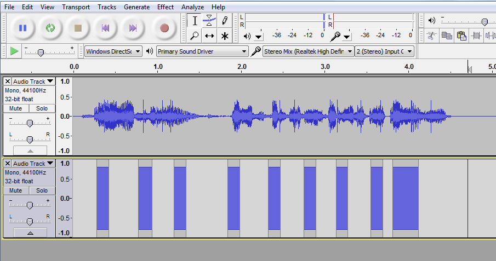Screen dimensions: 496x261
Task: Click the speaker icon by Primary Sound Driver
Action: coord(150,51)
